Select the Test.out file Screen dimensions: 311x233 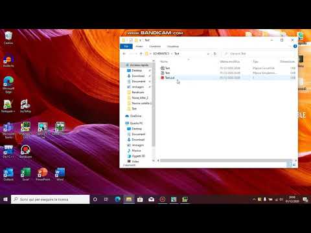coord(227,78)
